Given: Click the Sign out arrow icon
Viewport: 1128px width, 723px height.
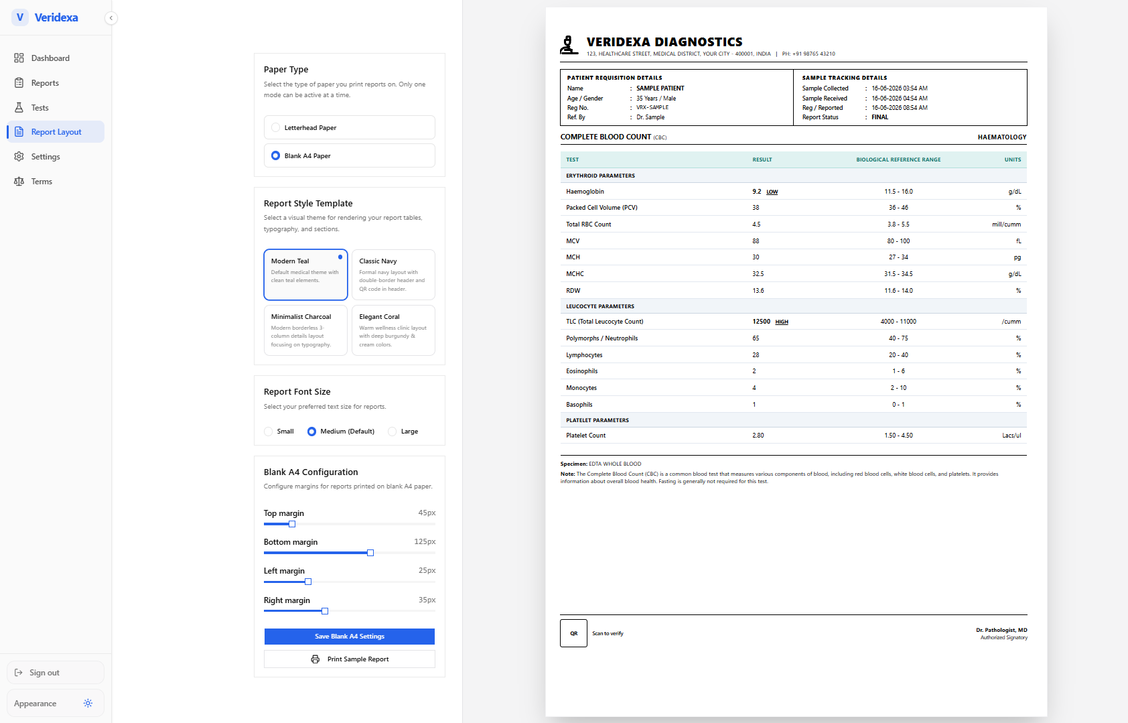Looking at the screenshot, I should click(x=19, y=673).
